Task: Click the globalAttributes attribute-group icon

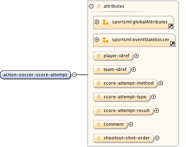Action: (106, 22)
